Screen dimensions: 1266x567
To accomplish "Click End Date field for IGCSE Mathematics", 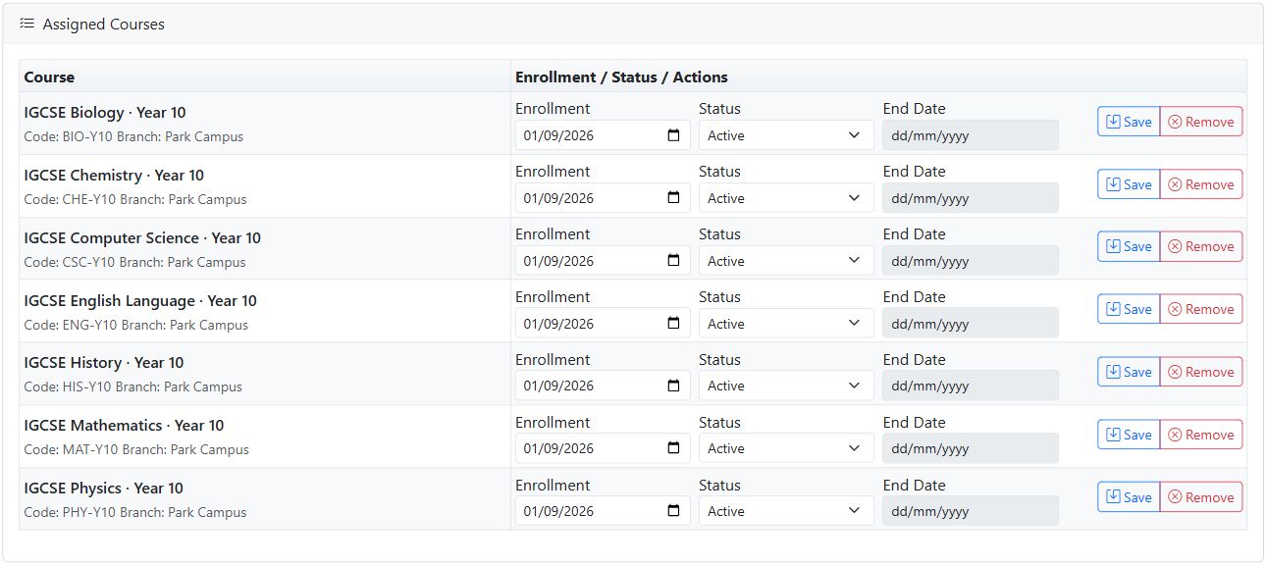I will coord(971,448).
